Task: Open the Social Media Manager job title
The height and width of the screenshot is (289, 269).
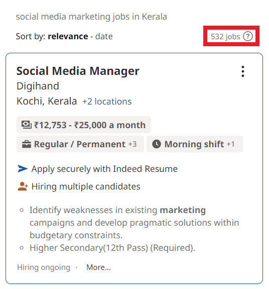Action: (x=78, y=71)
